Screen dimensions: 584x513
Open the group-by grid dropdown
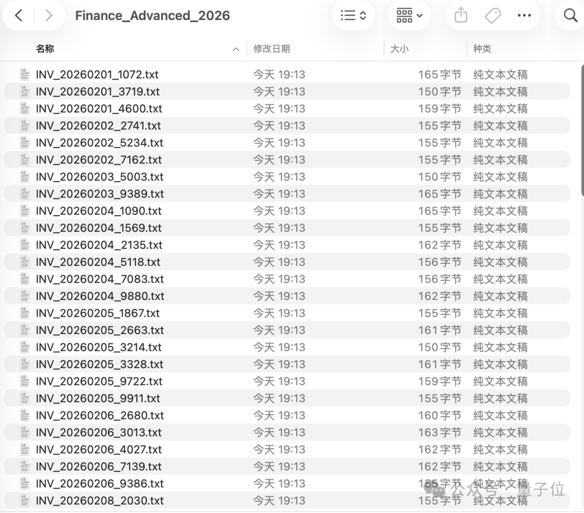(x=409, y=16)
